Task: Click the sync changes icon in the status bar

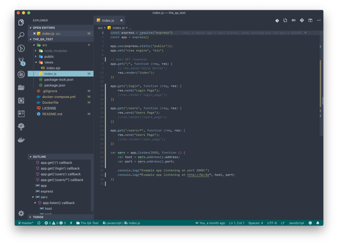Action: (x=39, y=223)
